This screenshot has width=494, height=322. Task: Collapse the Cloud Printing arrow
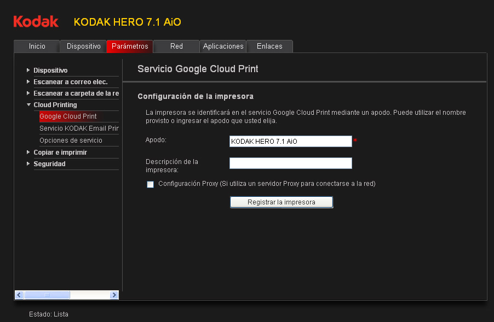28,105
